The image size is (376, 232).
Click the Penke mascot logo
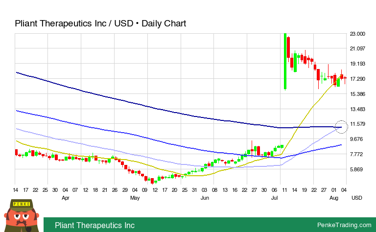[x=22, y=215]
